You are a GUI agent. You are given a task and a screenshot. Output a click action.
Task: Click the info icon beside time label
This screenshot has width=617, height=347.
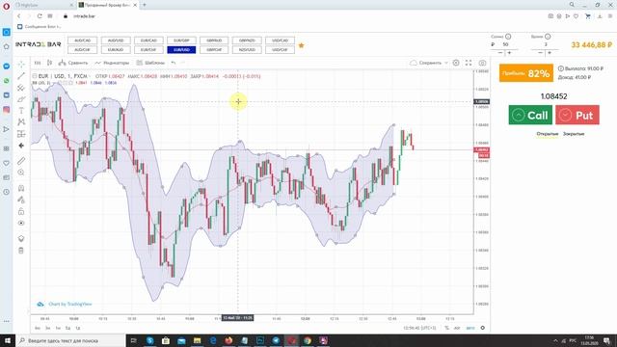point(548,37)
